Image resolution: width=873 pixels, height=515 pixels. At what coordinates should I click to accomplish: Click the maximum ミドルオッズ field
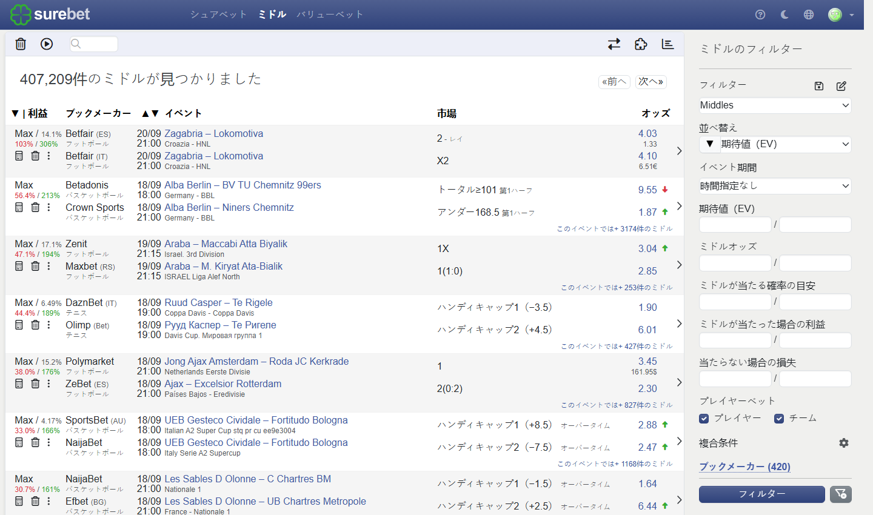815,263
